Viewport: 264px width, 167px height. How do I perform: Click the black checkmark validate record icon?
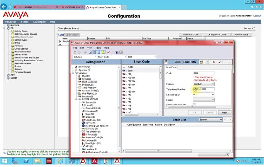[x=219, y=62]
